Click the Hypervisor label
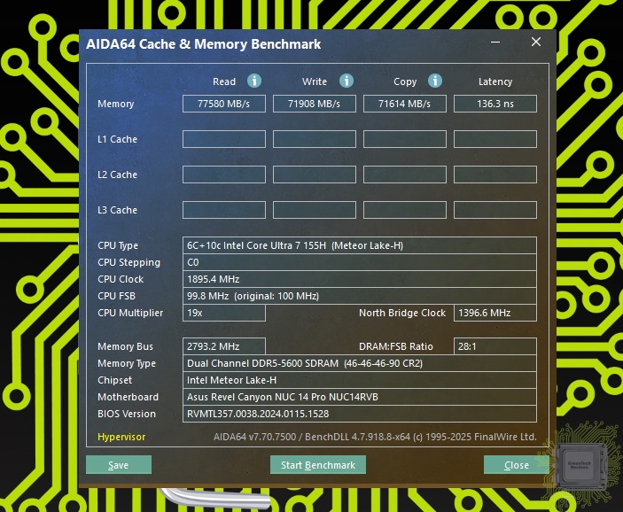 pos(121,437)
